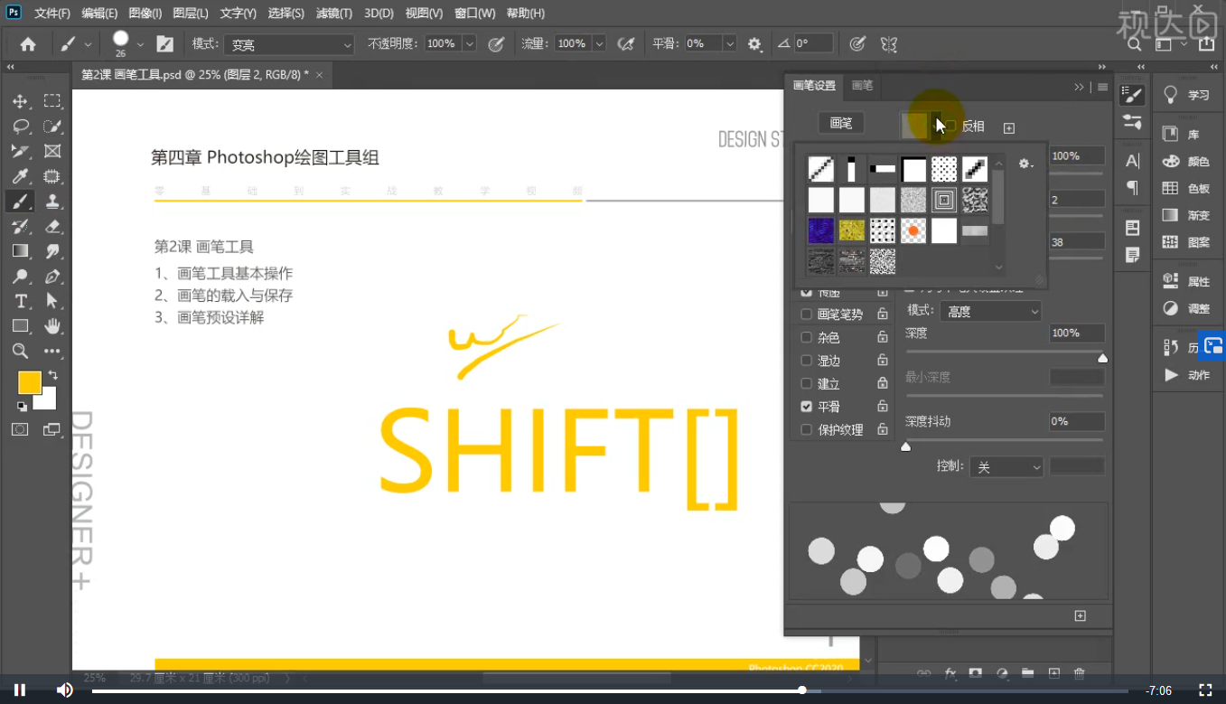Select the Move tool
Viewport: 1226px width, 704px height.
coord(20,101)
